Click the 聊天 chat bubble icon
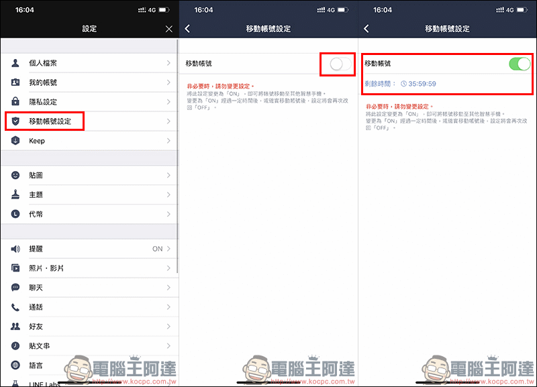 [x=15, y=288]
